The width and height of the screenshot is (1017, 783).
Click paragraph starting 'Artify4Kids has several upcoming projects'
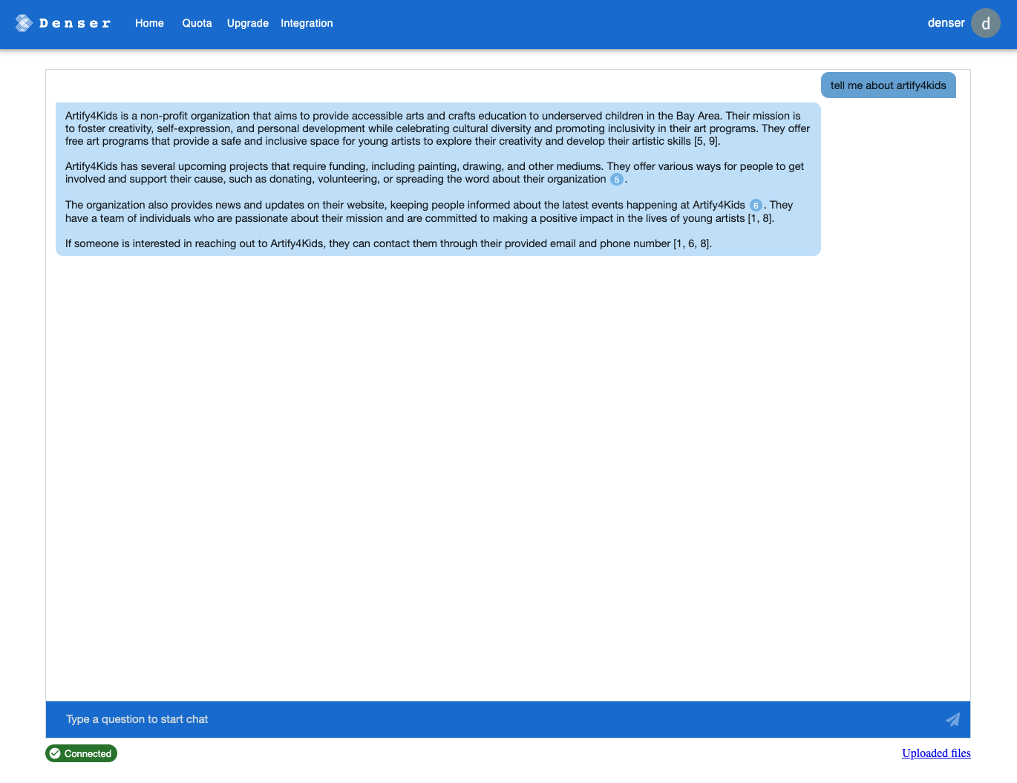pyautogui.click(x=435, y=173)
